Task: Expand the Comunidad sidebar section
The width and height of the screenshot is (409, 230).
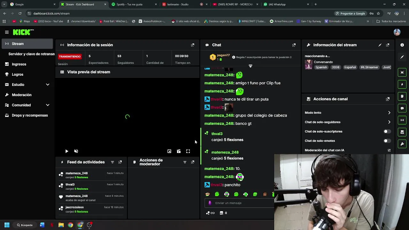Action: tap(48, 105)
